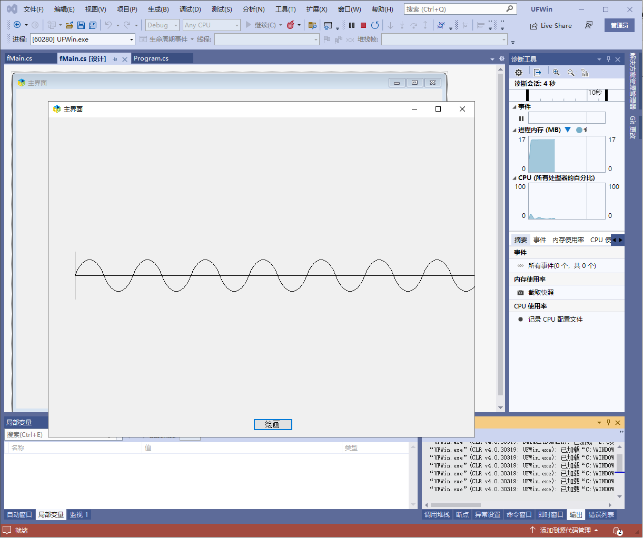
Task: Click the record CPU profile dot
Action: point(520,320)
